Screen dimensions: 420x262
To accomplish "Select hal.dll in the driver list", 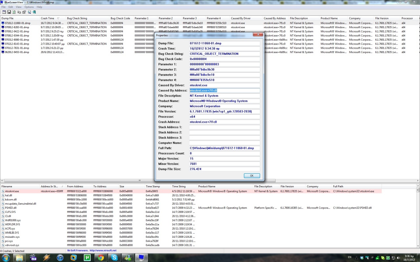I will (x=9, y=195).
